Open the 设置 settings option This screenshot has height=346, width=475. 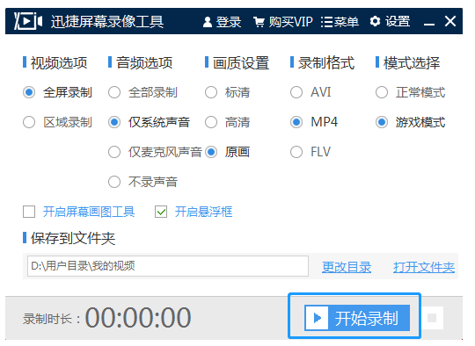pos(390,22)
